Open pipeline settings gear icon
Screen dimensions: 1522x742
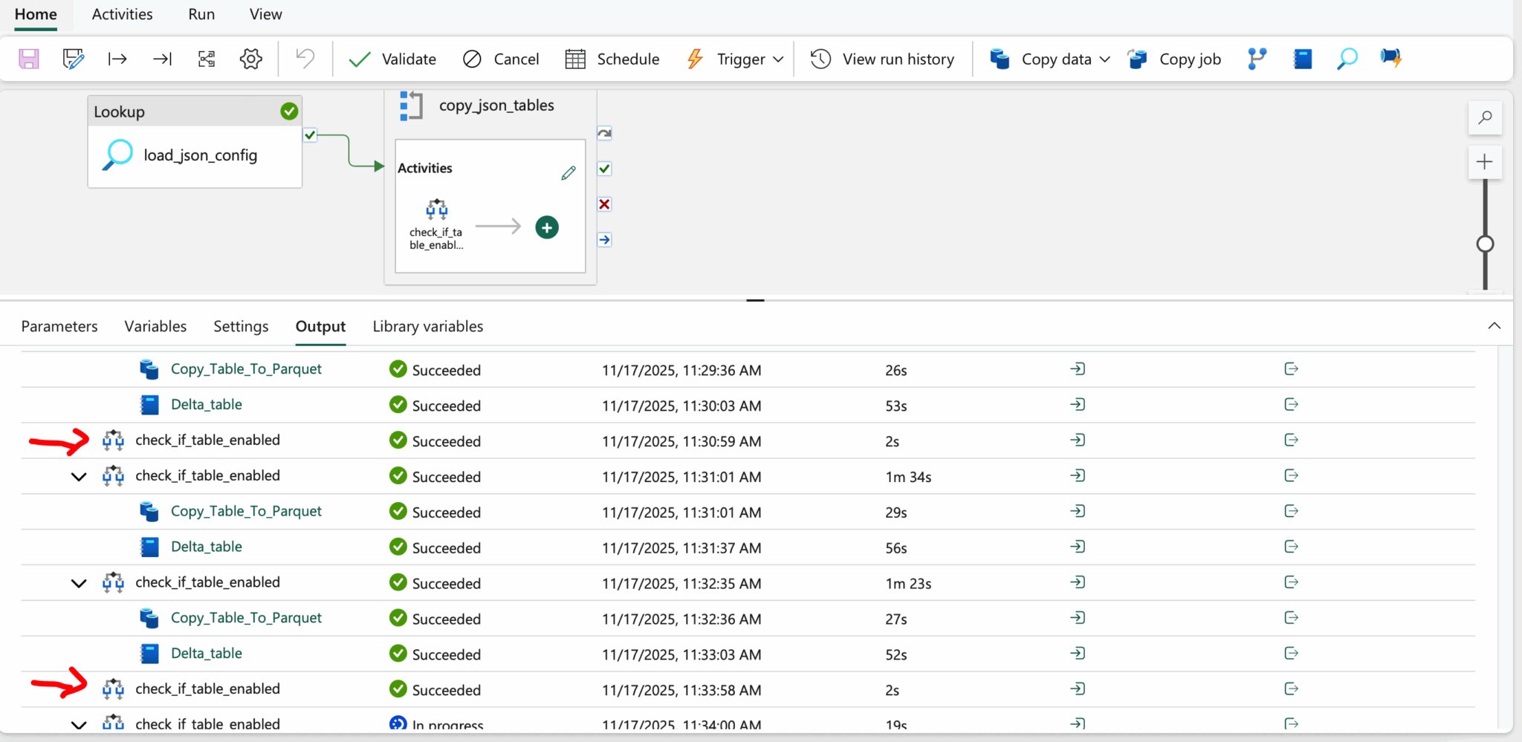251,59
